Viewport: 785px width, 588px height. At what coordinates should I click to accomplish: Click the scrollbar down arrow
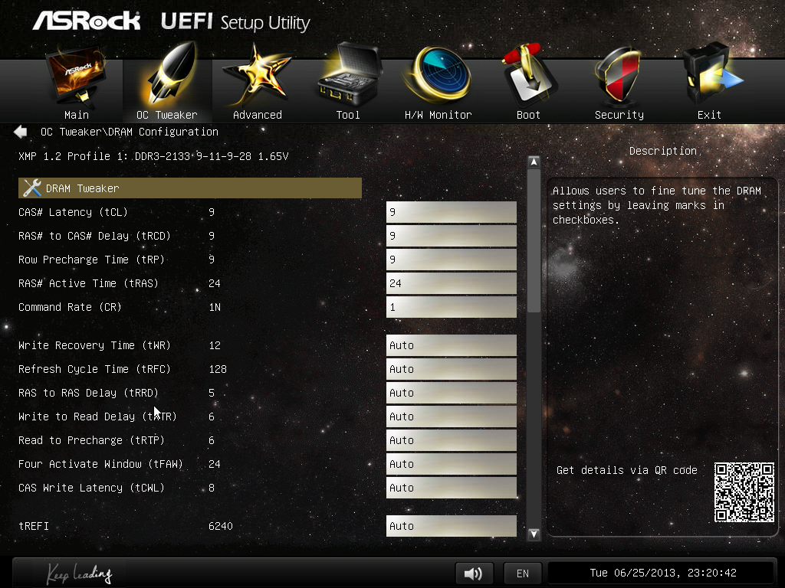click(x=534, y=534)
